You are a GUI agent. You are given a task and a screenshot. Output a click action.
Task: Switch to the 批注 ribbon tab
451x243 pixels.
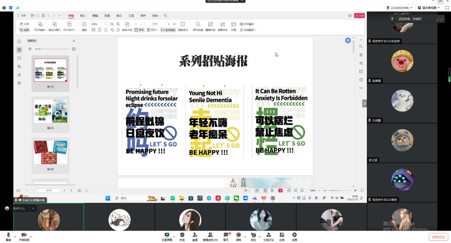coord(119,15)
